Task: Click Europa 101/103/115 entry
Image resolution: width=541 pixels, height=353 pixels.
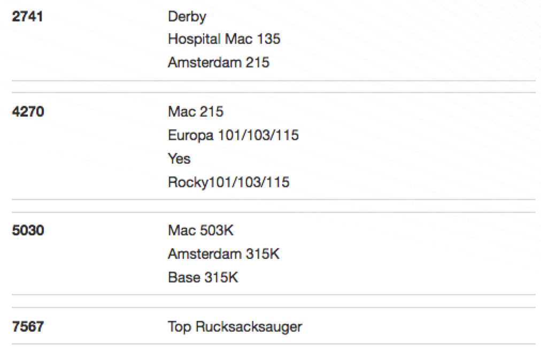Action: click(233, 135)
